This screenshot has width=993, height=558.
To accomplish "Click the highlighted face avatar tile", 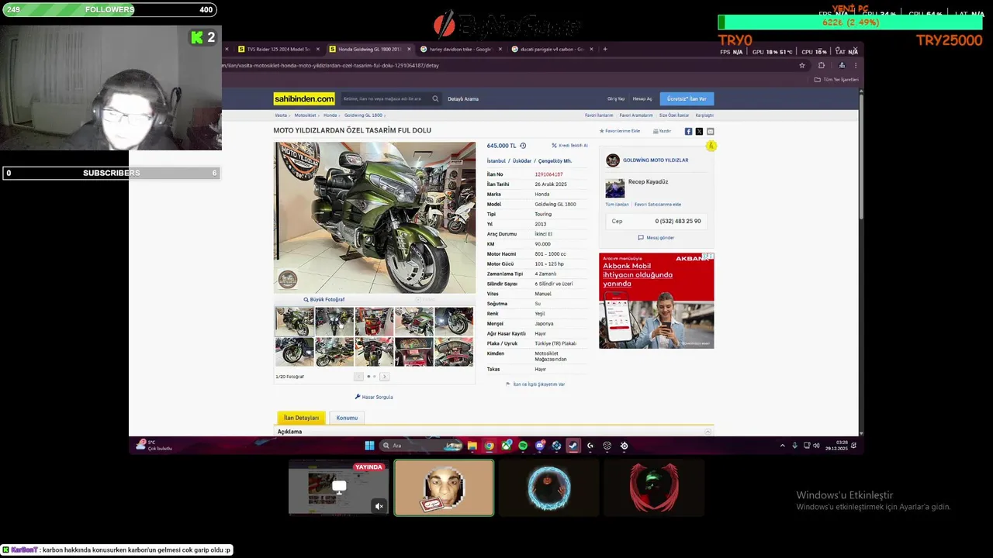I will (444, 487).
